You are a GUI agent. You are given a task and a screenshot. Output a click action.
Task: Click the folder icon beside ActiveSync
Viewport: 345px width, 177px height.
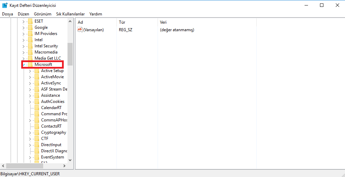coord(37,83)
